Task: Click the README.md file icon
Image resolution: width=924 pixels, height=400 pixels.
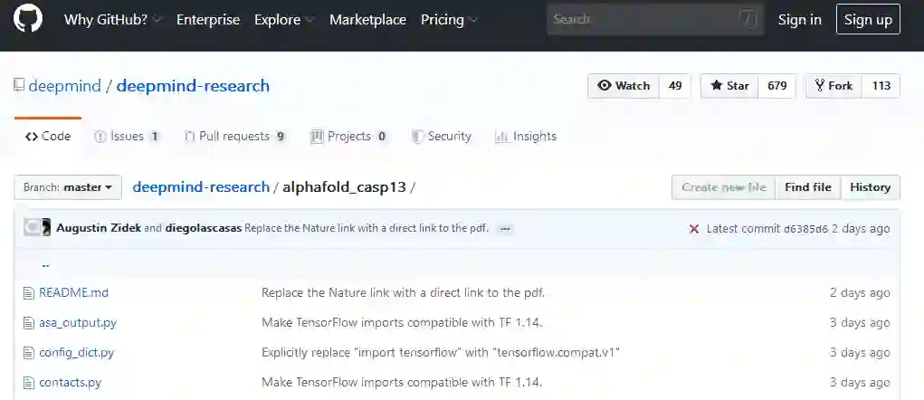Action: point(28,293)
